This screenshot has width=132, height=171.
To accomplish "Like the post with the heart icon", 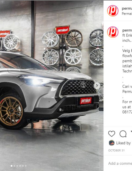I will pyautogui.click(x=112, y=134).
